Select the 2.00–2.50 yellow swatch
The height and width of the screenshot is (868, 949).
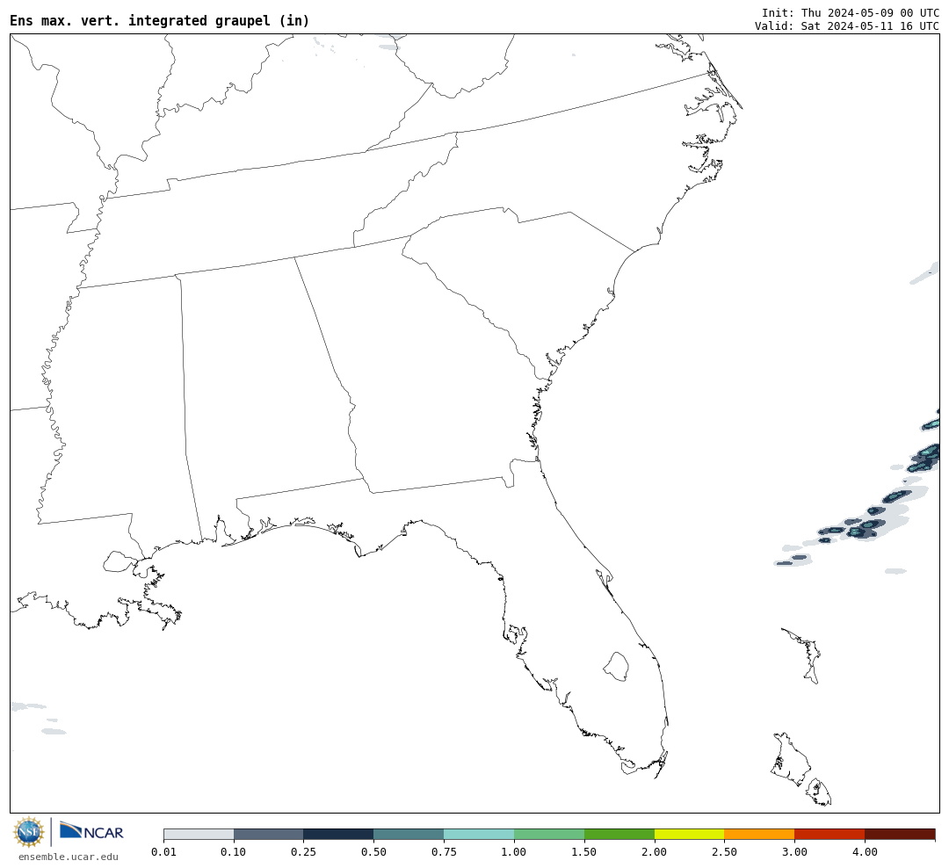[x=690, y=835]
